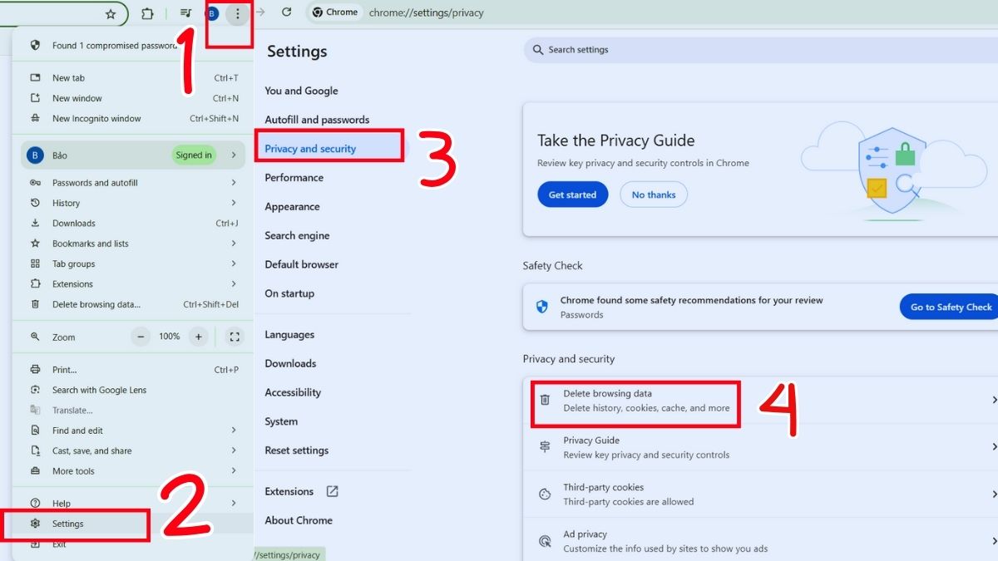Viewport: 998px width, 561px height.
Task: Select Search with Google Lens
Action: click(133, 390)
